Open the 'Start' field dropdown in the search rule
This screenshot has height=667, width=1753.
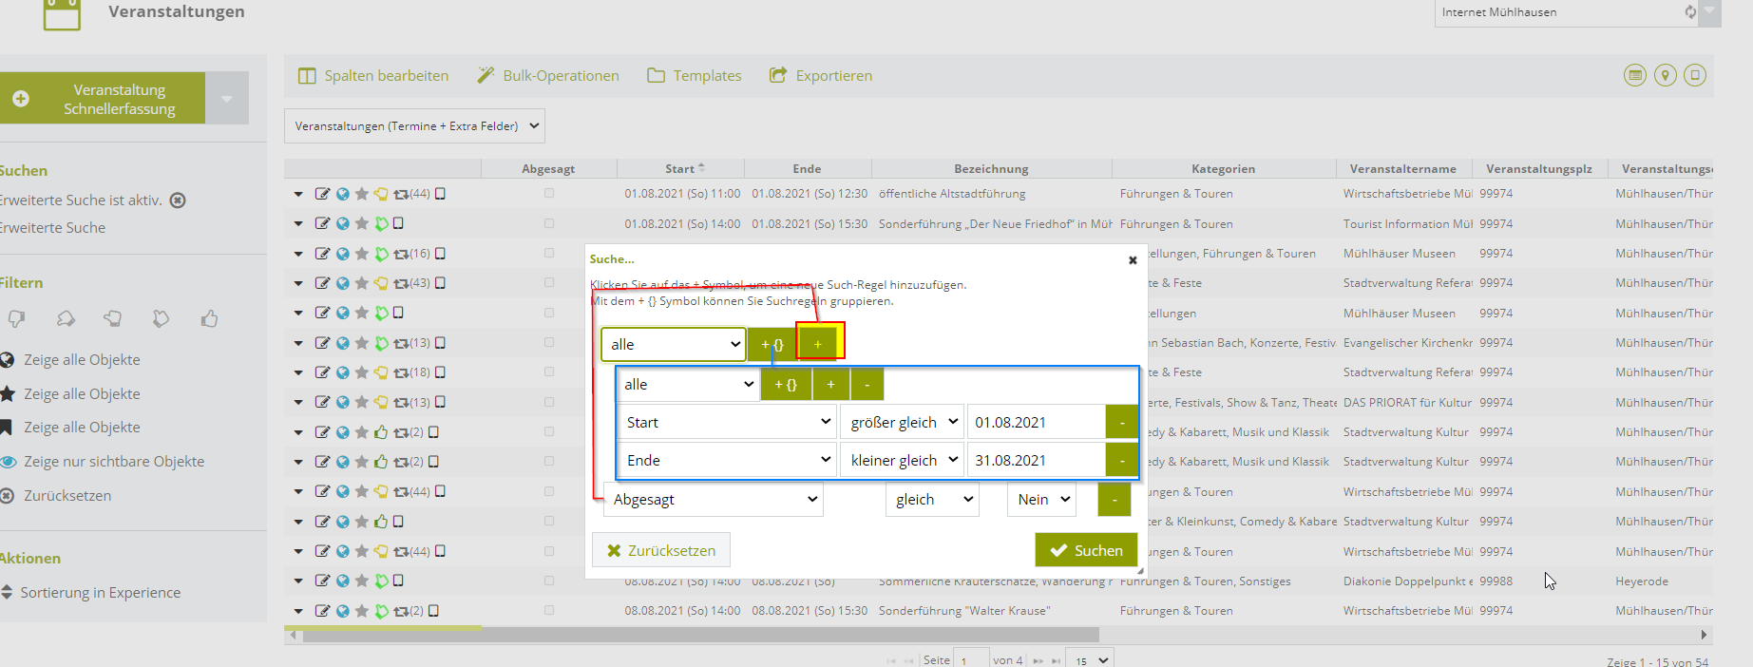pyautogui.click(x=727, y=422)
